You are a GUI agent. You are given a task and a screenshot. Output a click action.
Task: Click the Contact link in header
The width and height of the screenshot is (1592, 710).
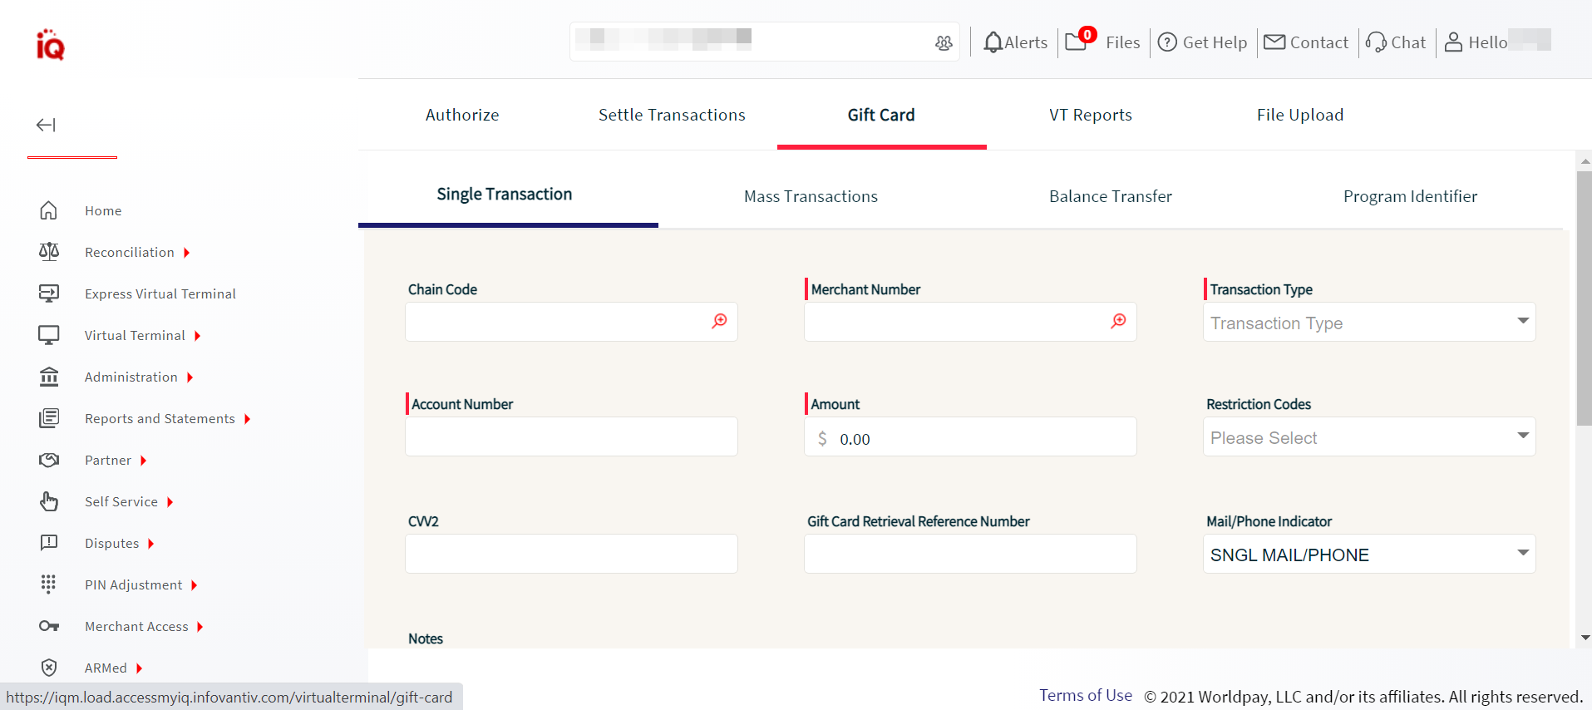(1306, 42)
